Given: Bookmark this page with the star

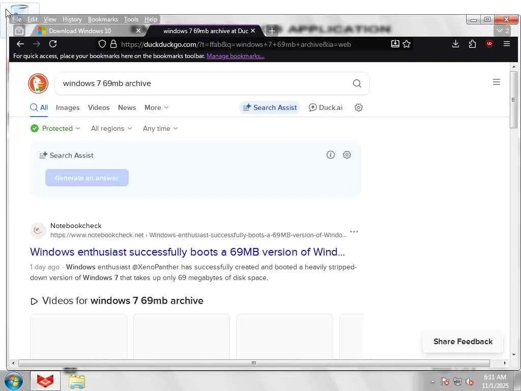Looking at the screenshot, I should [x=407, y=44].
